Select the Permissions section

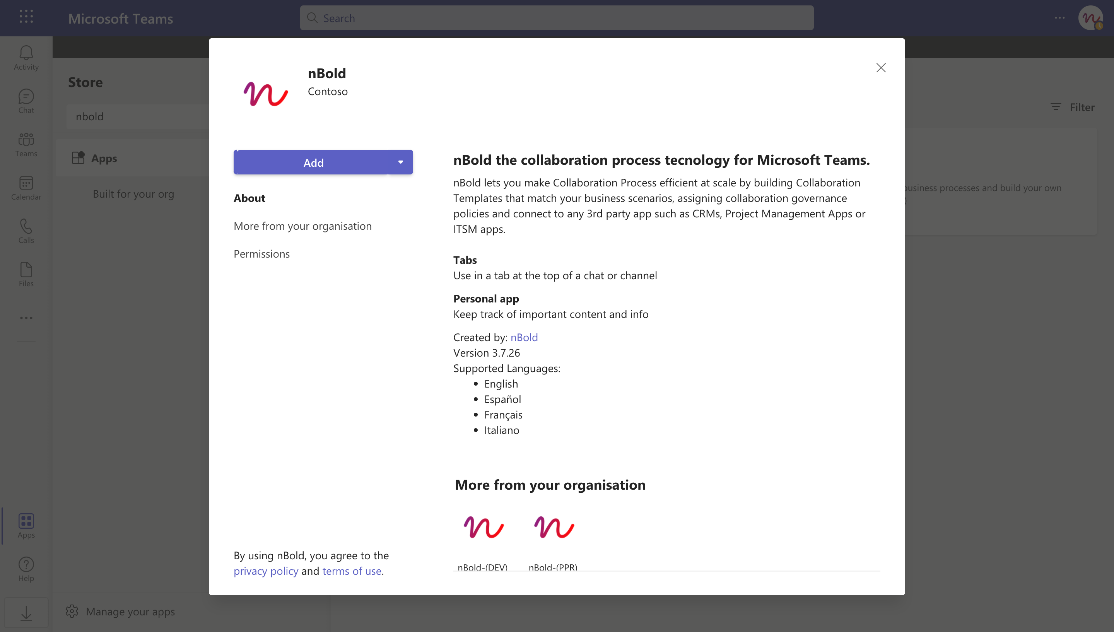(262, 254)
